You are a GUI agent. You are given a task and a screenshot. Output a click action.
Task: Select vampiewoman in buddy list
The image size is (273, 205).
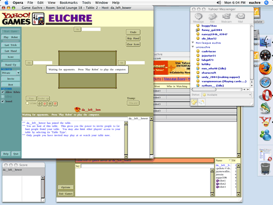[x=224, y=81]
